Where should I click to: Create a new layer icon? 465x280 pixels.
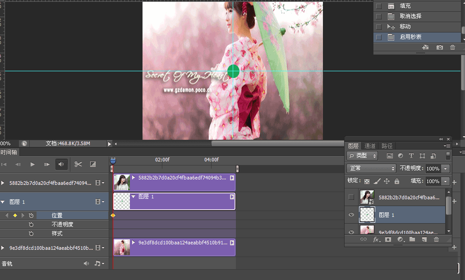[424, 239]
